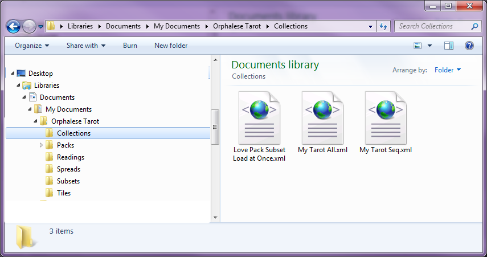Select Documents in the navigation tree
This screenshot has width=487, height=257.
[x=57, y=97]
